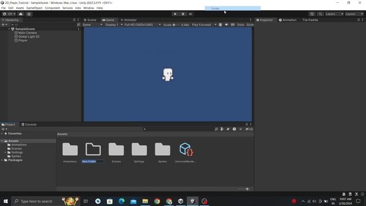
Task: Open the Project panel add (+) dropdown
Action: (x=5, y=129)
